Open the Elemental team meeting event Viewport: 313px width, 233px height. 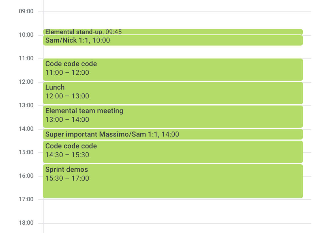click(x=173, y=117)
